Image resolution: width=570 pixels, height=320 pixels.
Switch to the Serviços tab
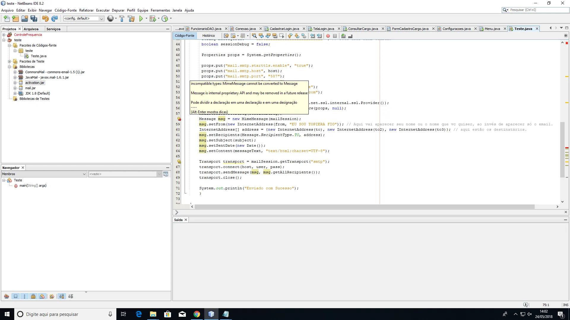53,29
